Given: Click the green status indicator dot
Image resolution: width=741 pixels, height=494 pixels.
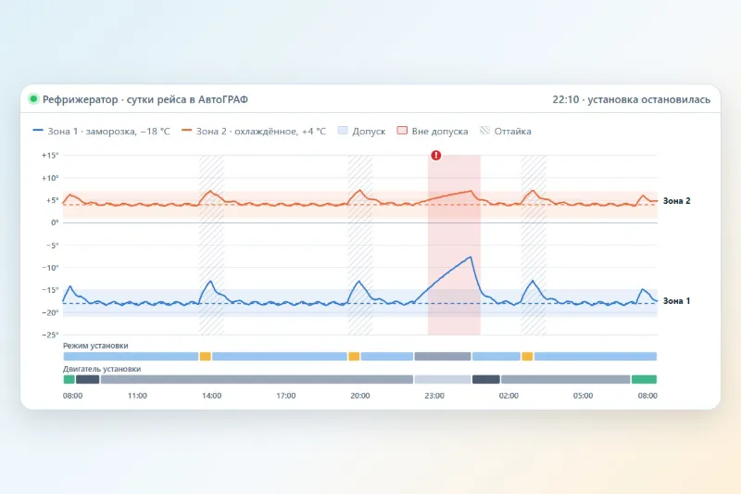Looking at the screenshot, I should click(33, 99).
